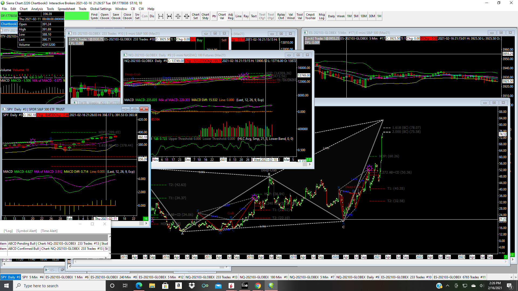This screenshot has height=291, width=518.
Task: Open Microsoft Edge from the taskbar
Action: pyautogui.click(x=139, y=286)
